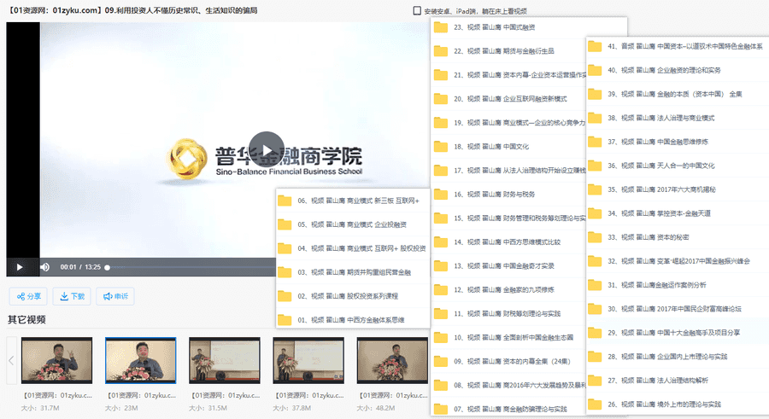Image resolution: width=769 pixels, height=419 pixels.
Task: Open folder icon for 11 财税筹划理论与实践
Action: pos(441,314)
